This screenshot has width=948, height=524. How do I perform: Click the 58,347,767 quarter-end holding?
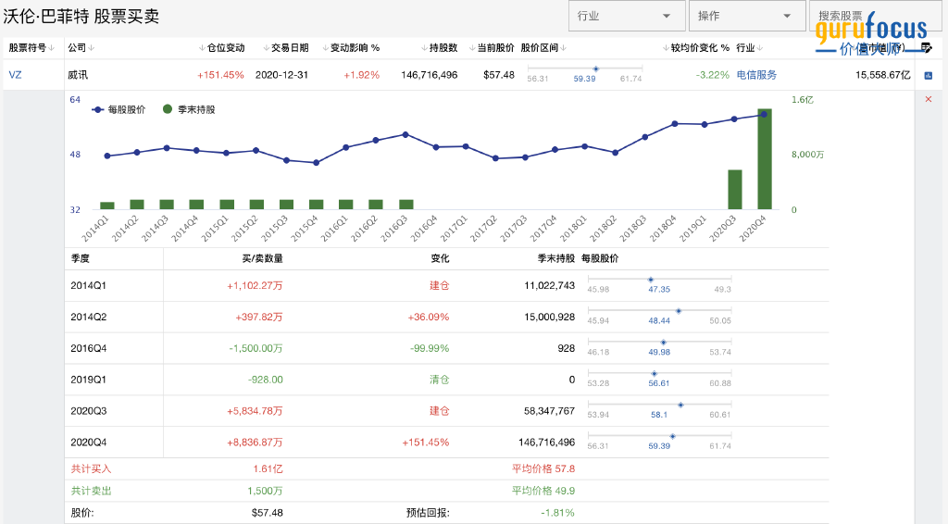click(x=549, y=411)
